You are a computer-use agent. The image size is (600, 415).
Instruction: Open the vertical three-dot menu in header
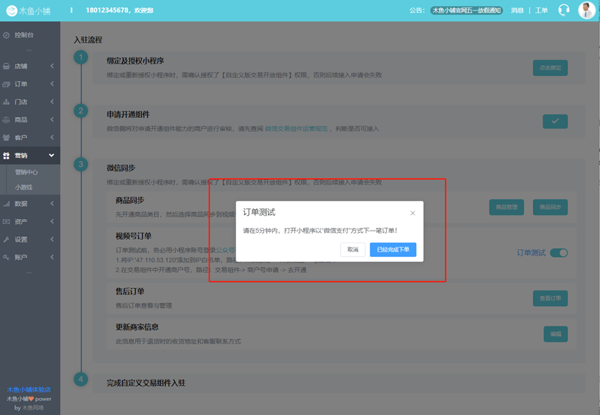point(71,10)
